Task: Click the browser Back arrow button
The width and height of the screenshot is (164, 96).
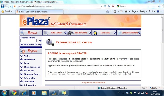Action: coord(2,6)
